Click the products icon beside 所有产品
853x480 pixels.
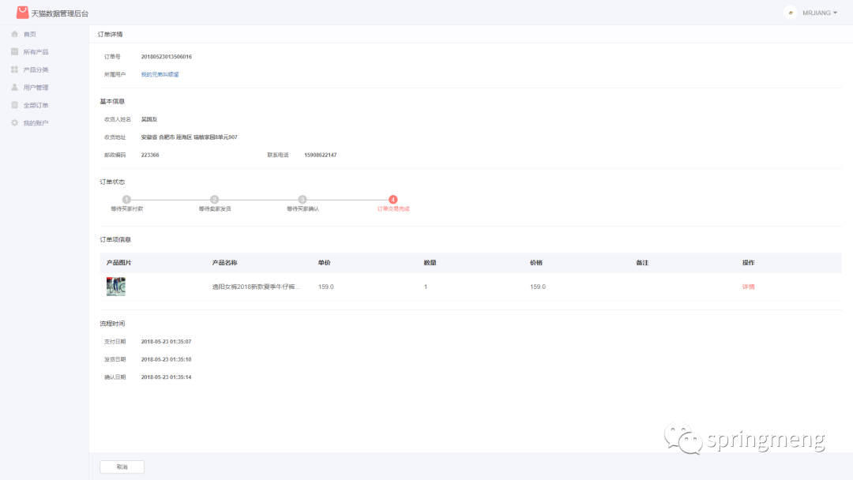15,51
